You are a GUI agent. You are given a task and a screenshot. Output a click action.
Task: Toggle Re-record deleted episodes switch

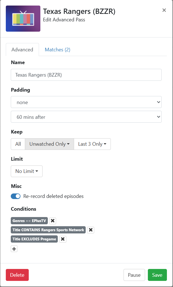[x=16, y=197]
